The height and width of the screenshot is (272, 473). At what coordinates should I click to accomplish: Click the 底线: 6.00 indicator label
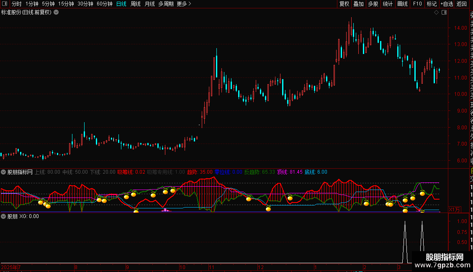pyautogui.click(x=316, y=172)
